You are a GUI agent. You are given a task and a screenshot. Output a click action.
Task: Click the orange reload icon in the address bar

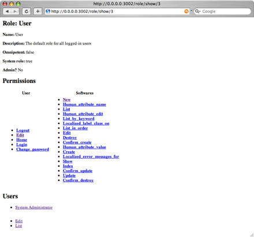(186, 12)
